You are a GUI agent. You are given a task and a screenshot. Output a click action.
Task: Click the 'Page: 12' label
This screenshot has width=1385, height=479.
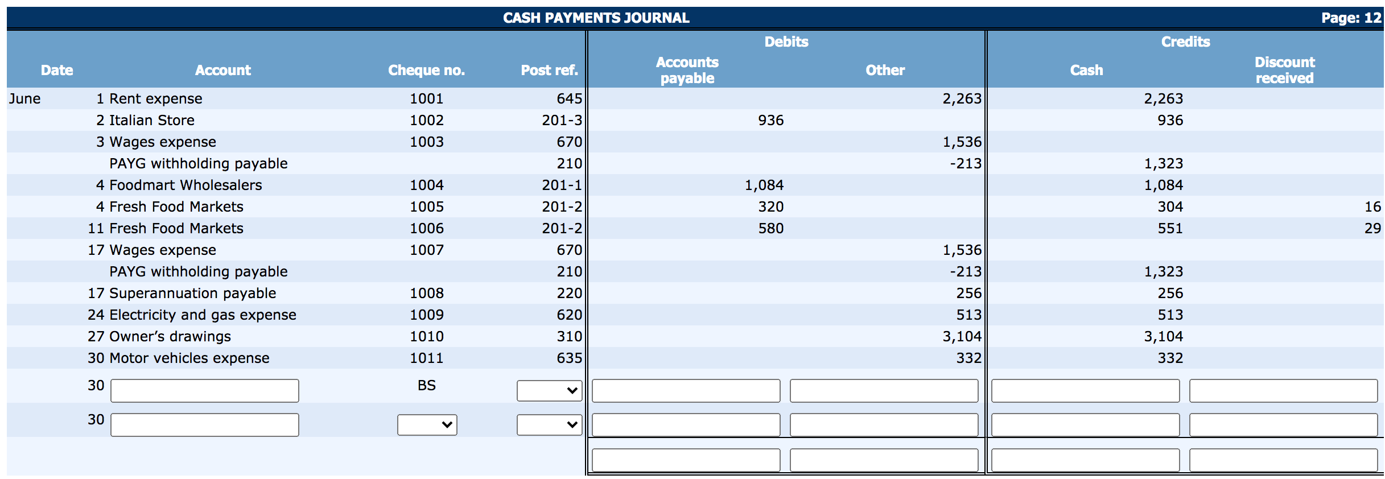(1351, 18)
